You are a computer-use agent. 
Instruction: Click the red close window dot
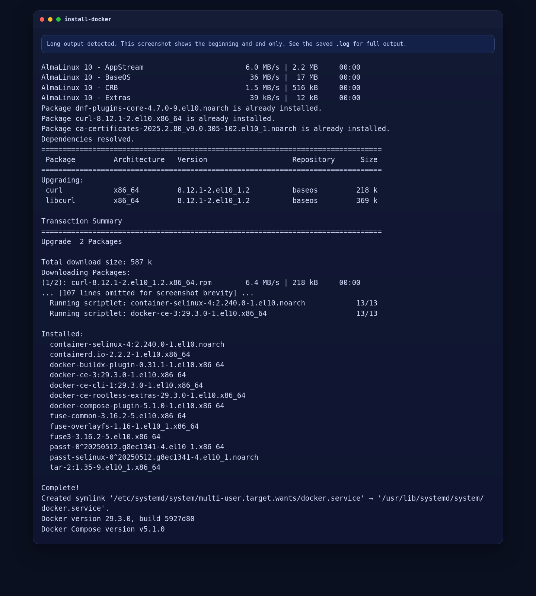[x=42, y=19]
